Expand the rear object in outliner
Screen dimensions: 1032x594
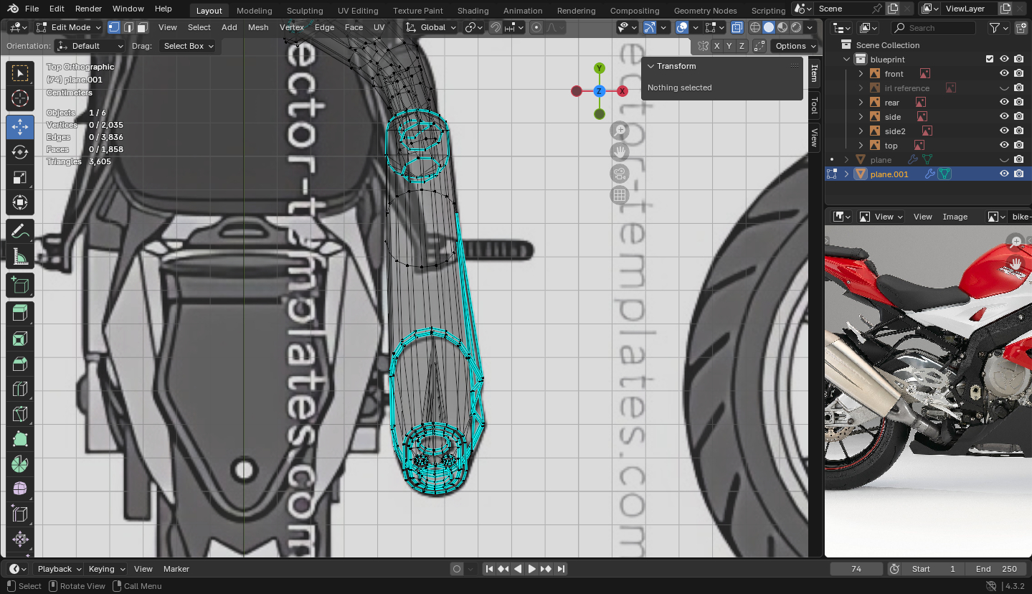pos(861,103)
